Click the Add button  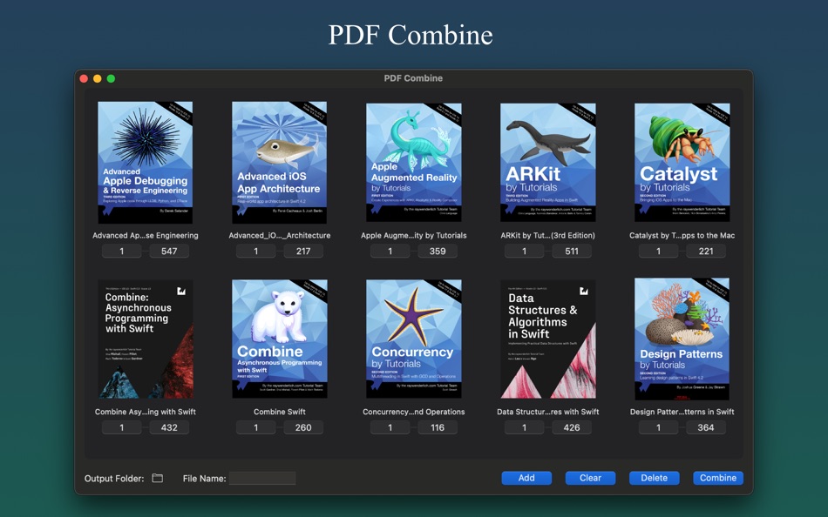526,478
